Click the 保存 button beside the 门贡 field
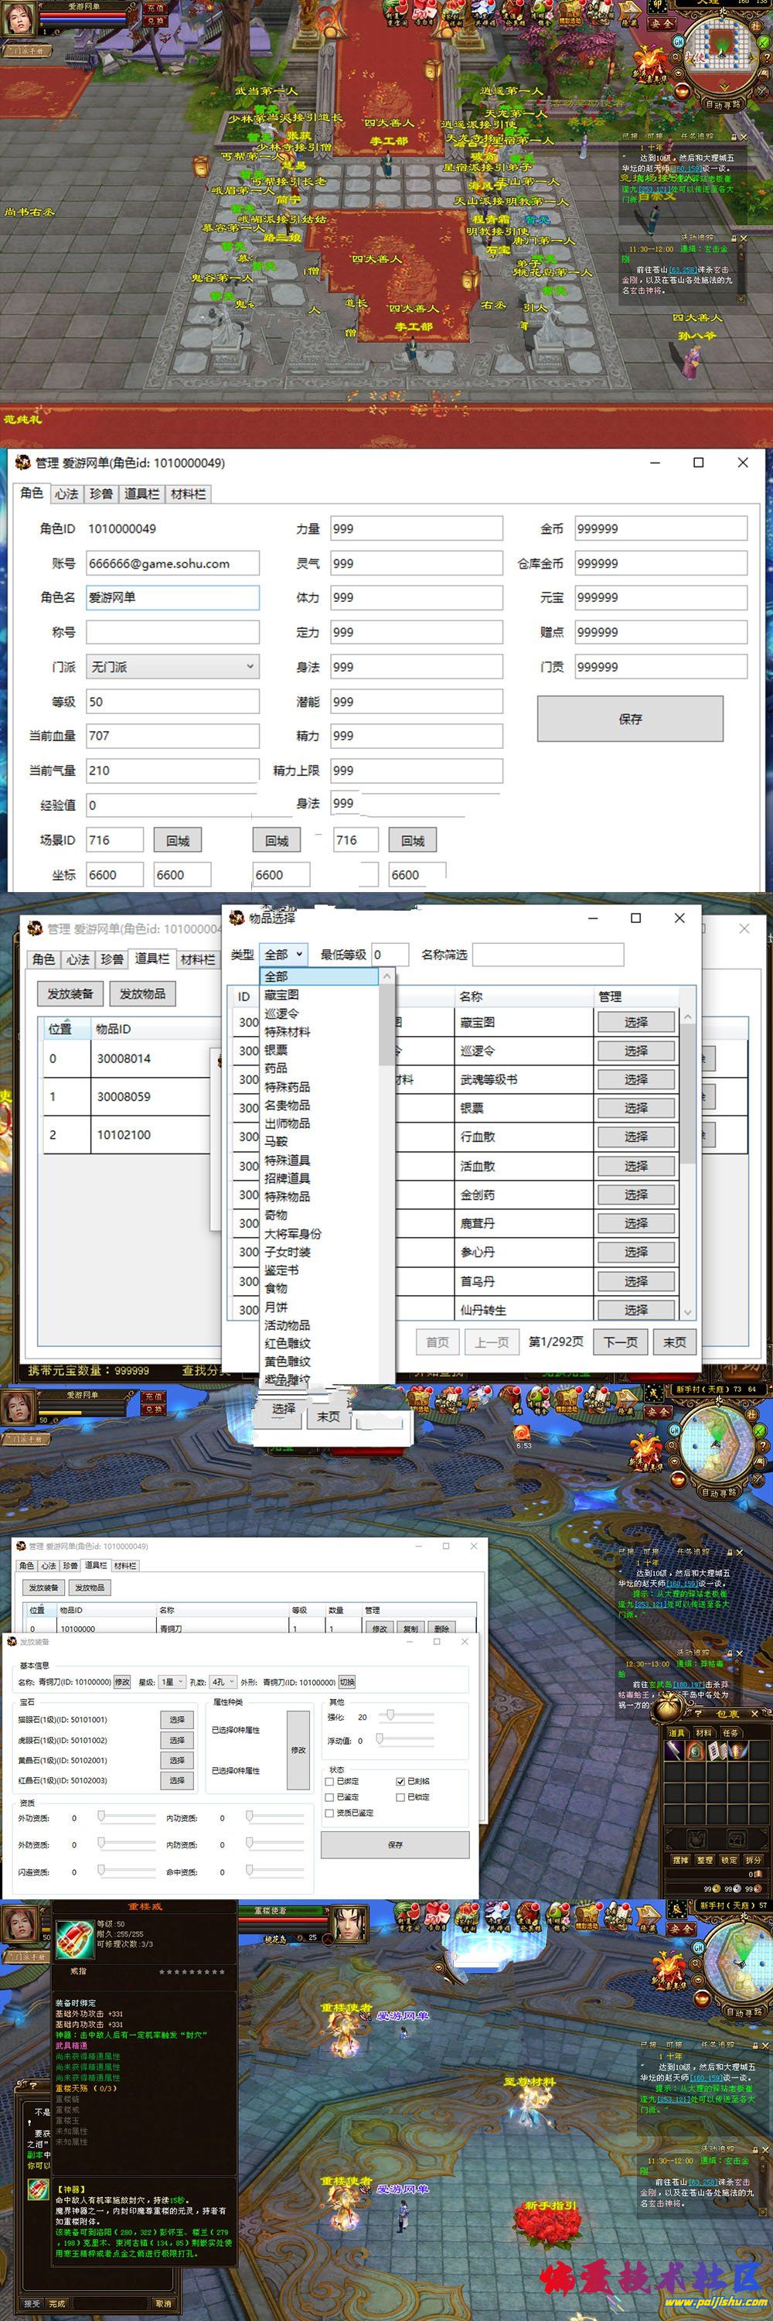Screen dimensions: 773x2321 [630, 719]
